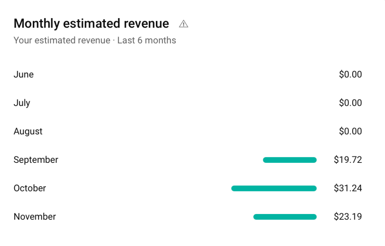385x246 pixels.
Task: Select the July row label
Action: point(21,103)
